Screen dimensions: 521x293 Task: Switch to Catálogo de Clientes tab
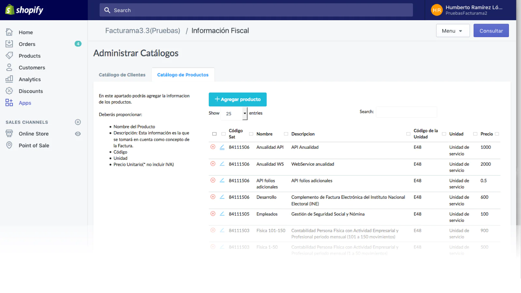122,75
